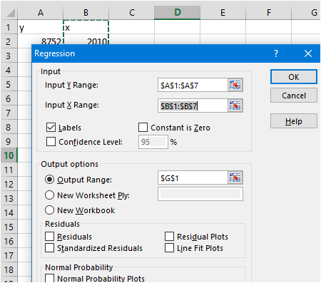Click the New Worksheet Ply text box
This screenshot has width=321, height=283.
[200, 194]
